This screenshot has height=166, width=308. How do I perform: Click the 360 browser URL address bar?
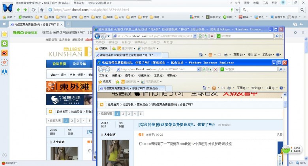pos(138,9)
